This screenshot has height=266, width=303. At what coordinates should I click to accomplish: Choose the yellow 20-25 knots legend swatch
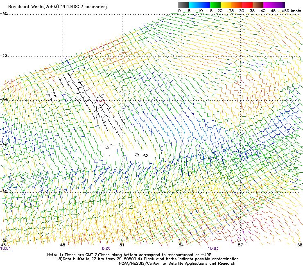(x=226, y=5)
